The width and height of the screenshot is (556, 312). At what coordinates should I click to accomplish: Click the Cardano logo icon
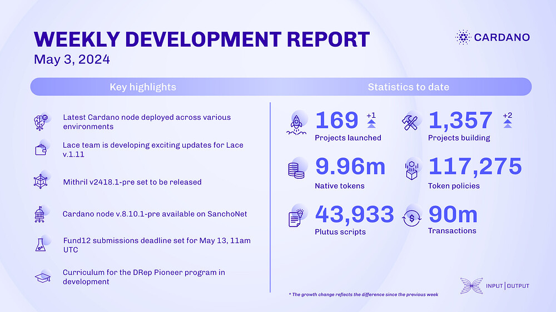[463, 37]
